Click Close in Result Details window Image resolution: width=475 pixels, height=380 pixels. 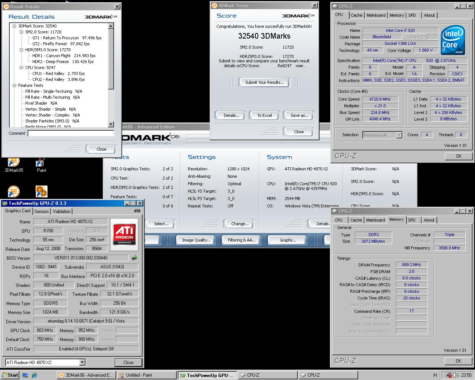(101, 149)
